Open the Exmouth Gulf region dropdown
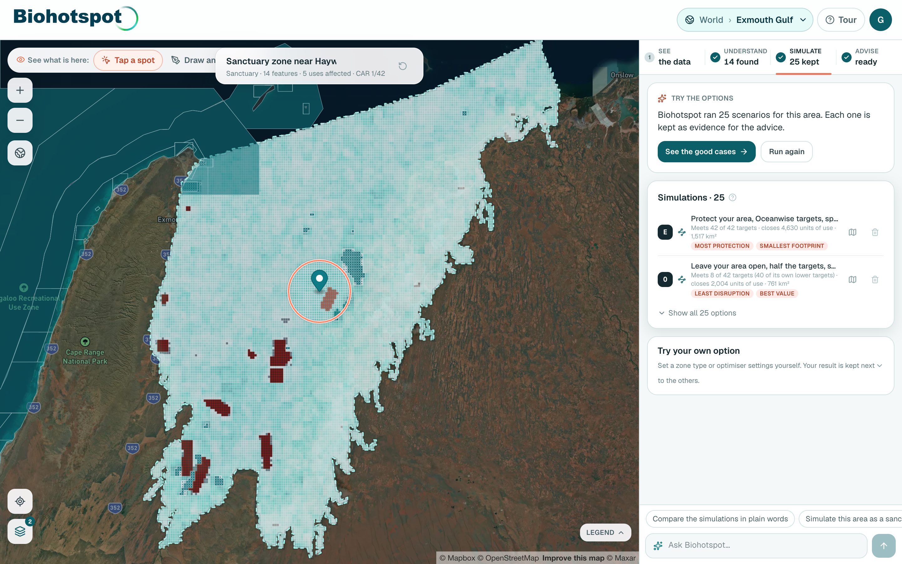Viewport: 902px width, 564px height. [x=745, y=20]
